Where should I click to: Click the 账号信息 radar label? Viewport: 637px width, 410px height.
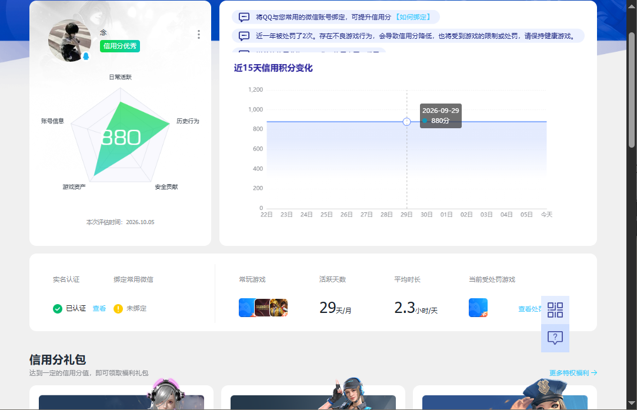coord(52,121)
